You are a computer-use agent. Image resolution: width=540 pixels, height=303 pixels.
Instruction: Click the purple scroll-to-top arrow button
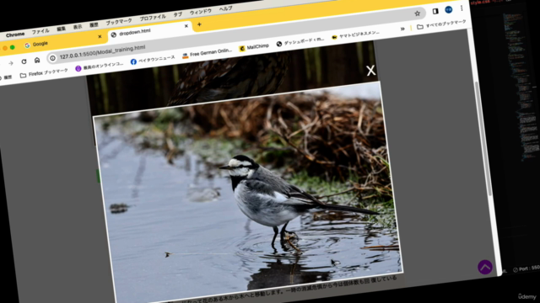point(485,267)
